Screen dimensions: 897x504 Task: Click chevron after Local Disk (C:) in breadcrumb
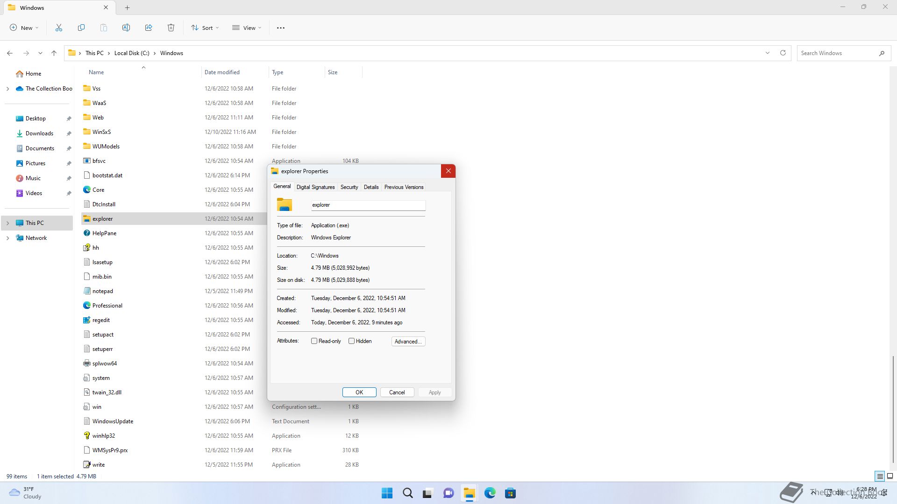click(155, 53)
